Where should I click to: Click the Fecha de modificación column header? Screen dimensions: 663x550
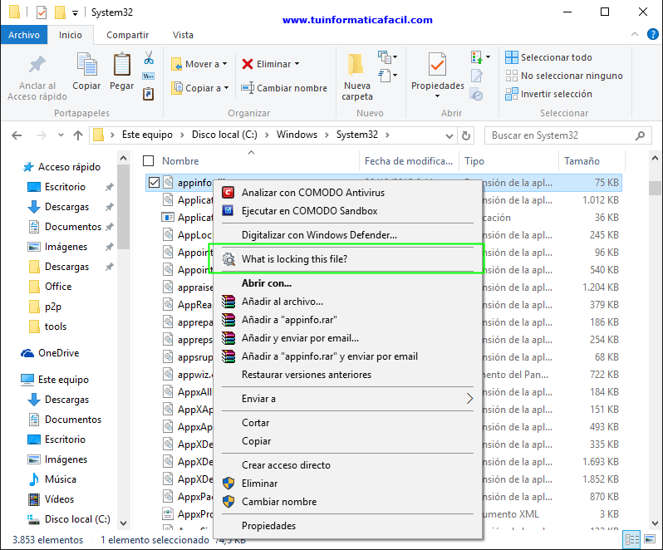(409, 161)
